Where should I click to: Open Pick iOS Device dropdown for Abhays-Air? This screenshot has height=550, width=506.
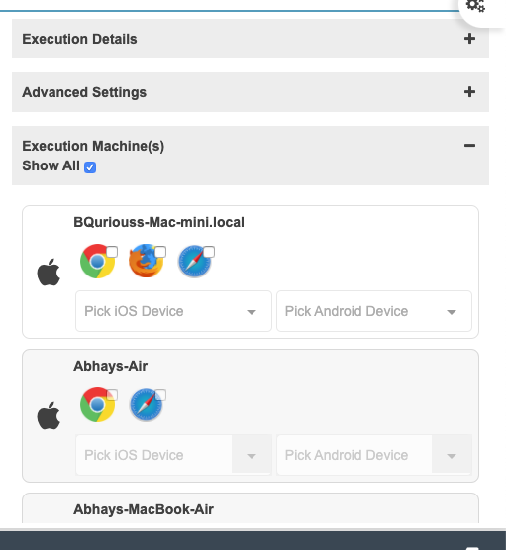pyautogui.click(x=173, y=455)
